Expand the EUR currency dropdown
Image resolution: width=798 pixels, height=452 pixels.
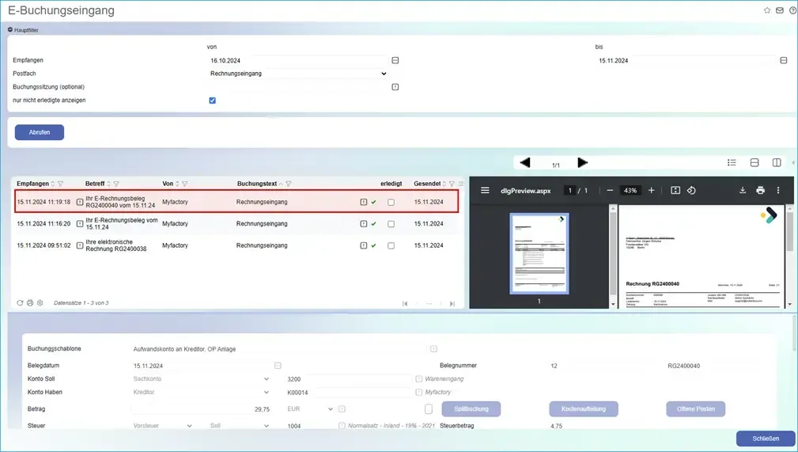330,409
